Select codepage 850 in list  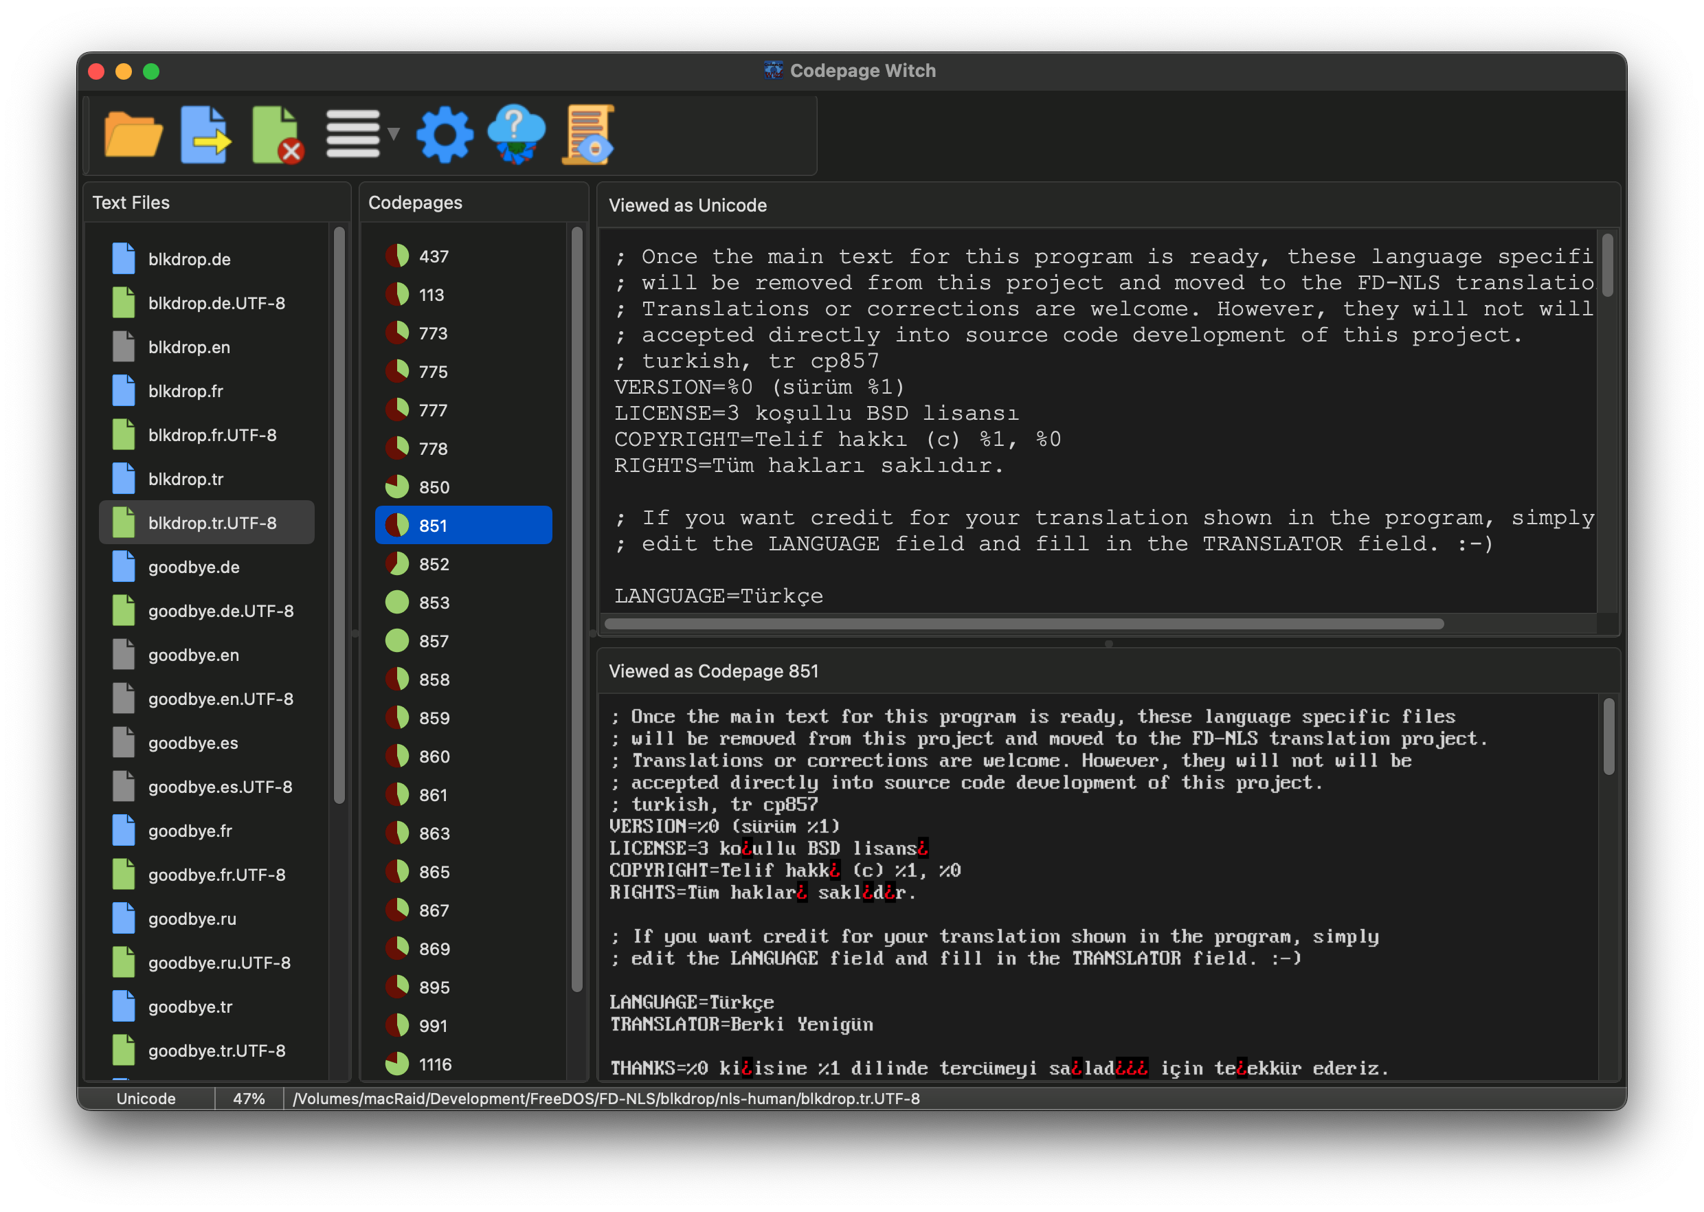[434, 487]
